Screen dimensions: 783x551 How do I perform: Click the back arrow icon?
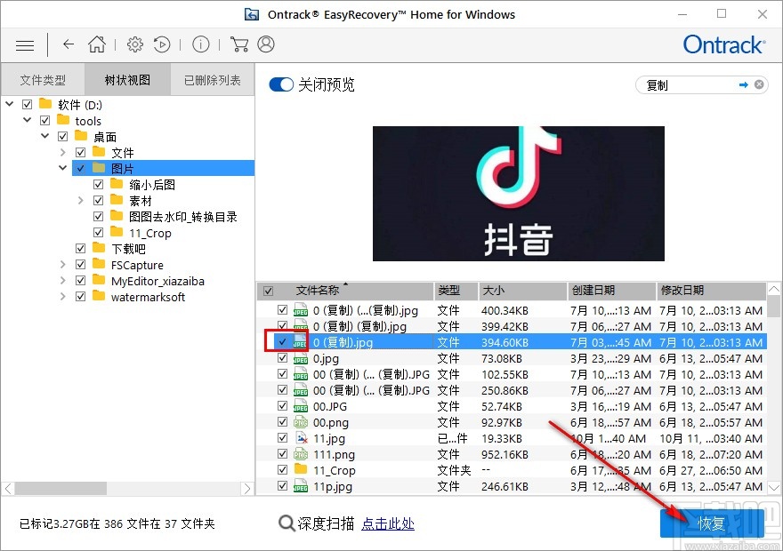tap(68, 44)
